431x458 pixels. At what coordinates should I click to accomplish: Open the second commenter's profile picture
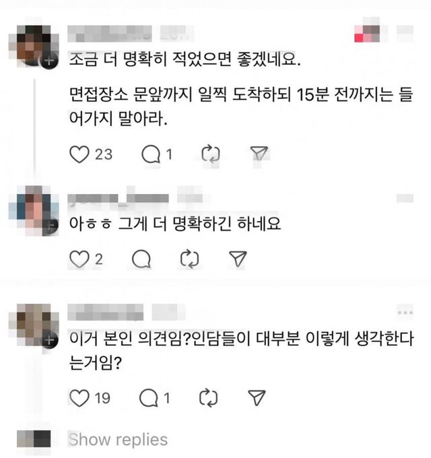tap(34, 209)
